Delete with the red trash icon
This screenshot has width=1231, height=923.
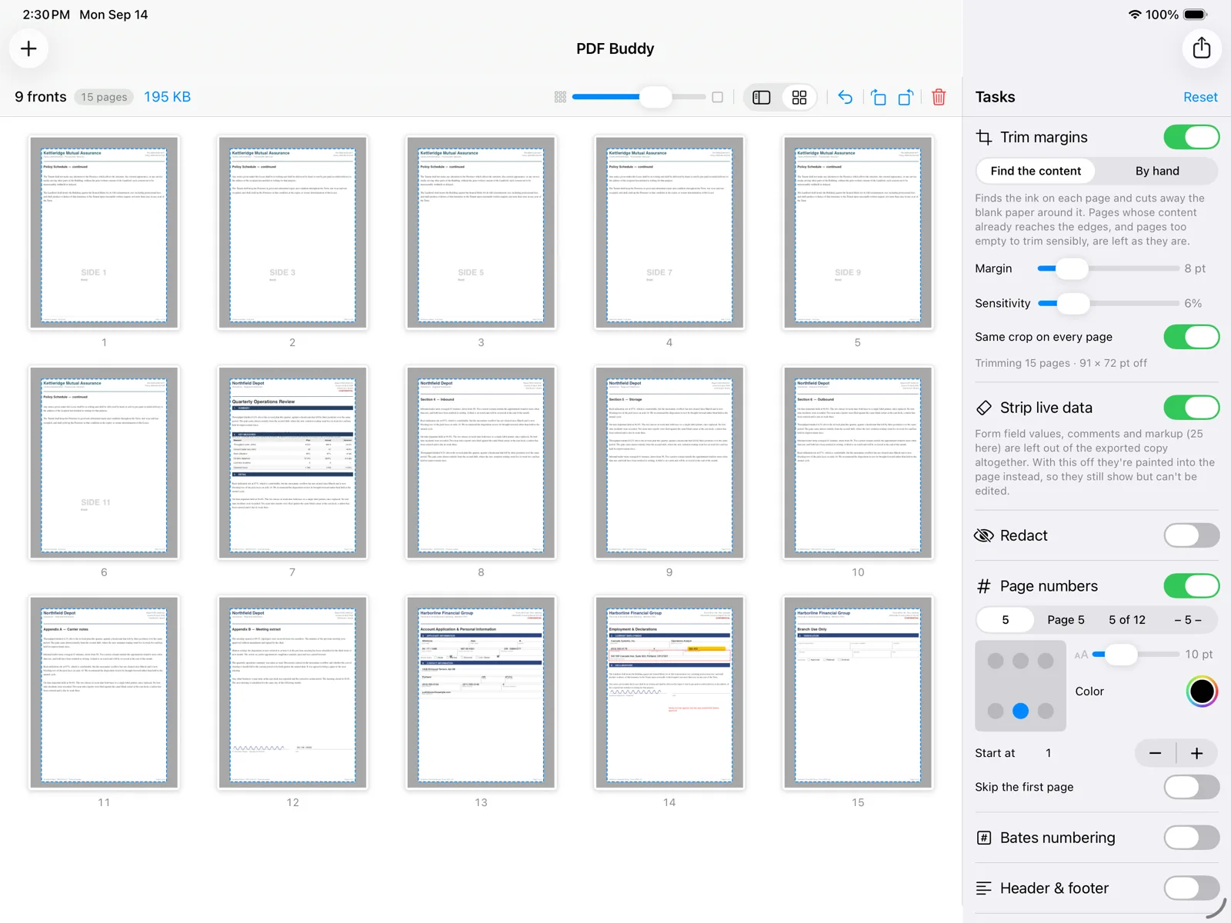(x=939, y=97)
